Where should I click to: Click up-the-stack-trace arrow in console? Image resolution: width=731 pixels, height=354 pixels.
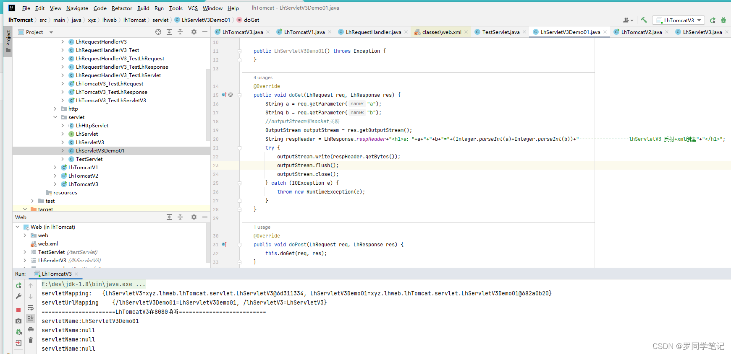point(31,285)
